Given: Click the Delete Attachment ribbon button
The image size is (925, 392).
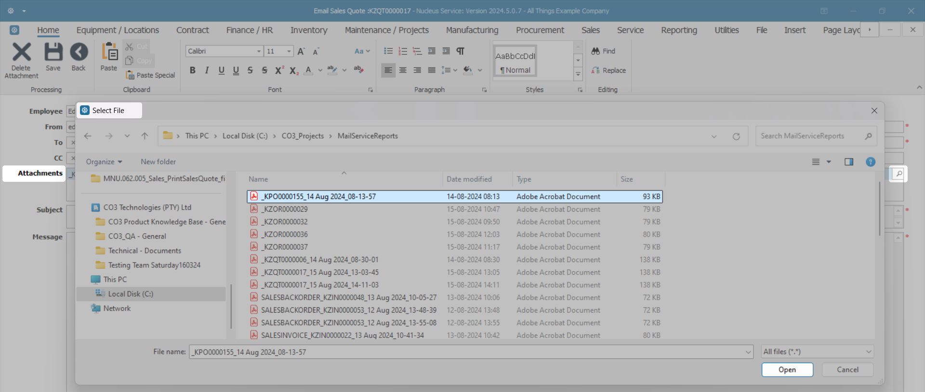Looking at the screenshot, I should [x=21, y=60].
